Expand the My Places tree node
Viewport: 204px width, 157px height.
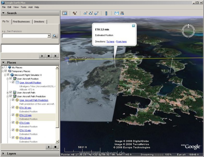(x=2, y=67)
